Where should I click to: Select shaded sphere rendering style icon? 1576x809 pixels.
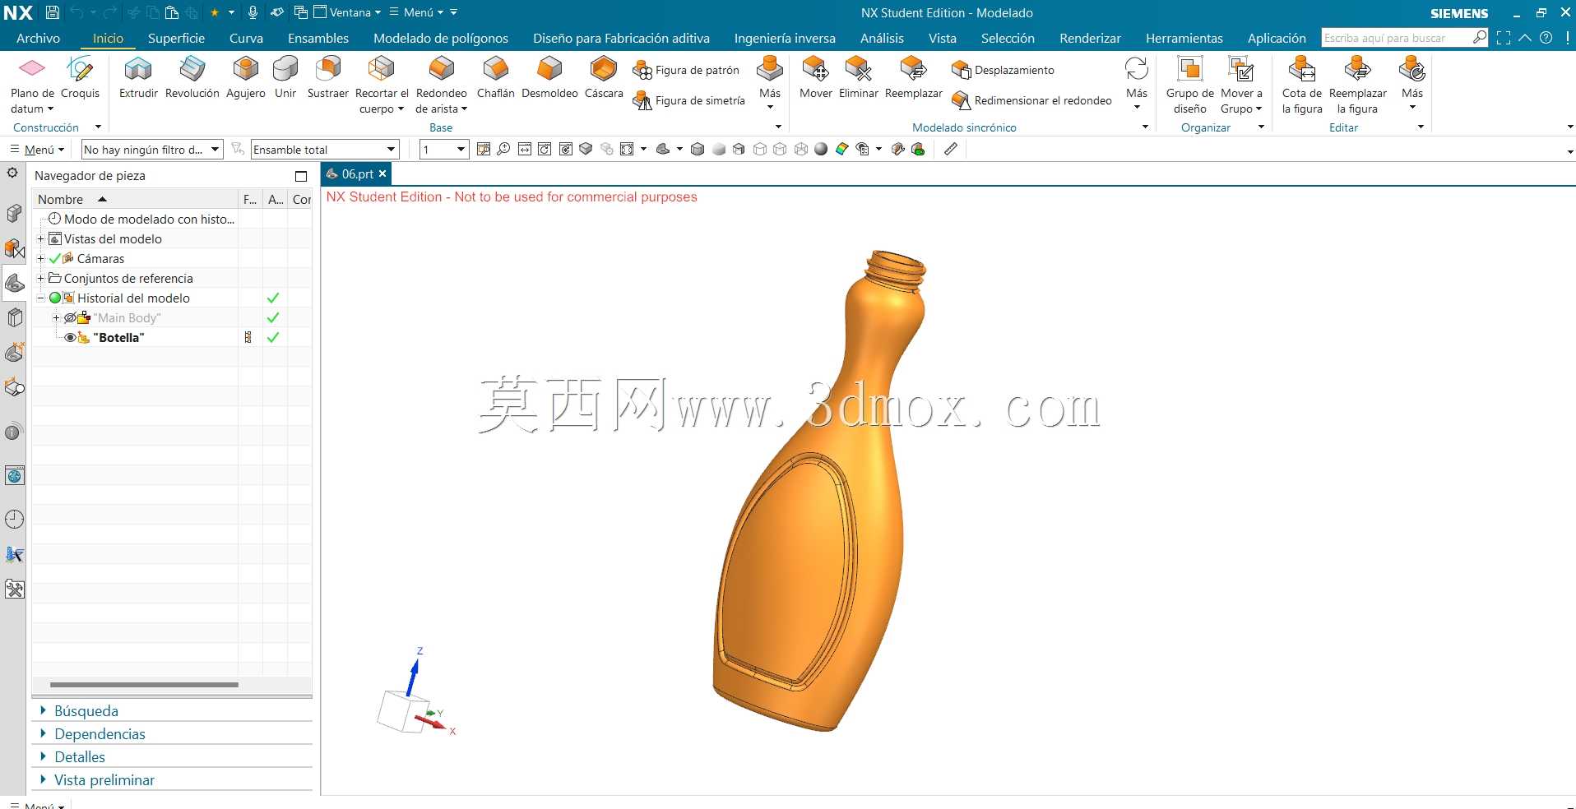[821, 149]
